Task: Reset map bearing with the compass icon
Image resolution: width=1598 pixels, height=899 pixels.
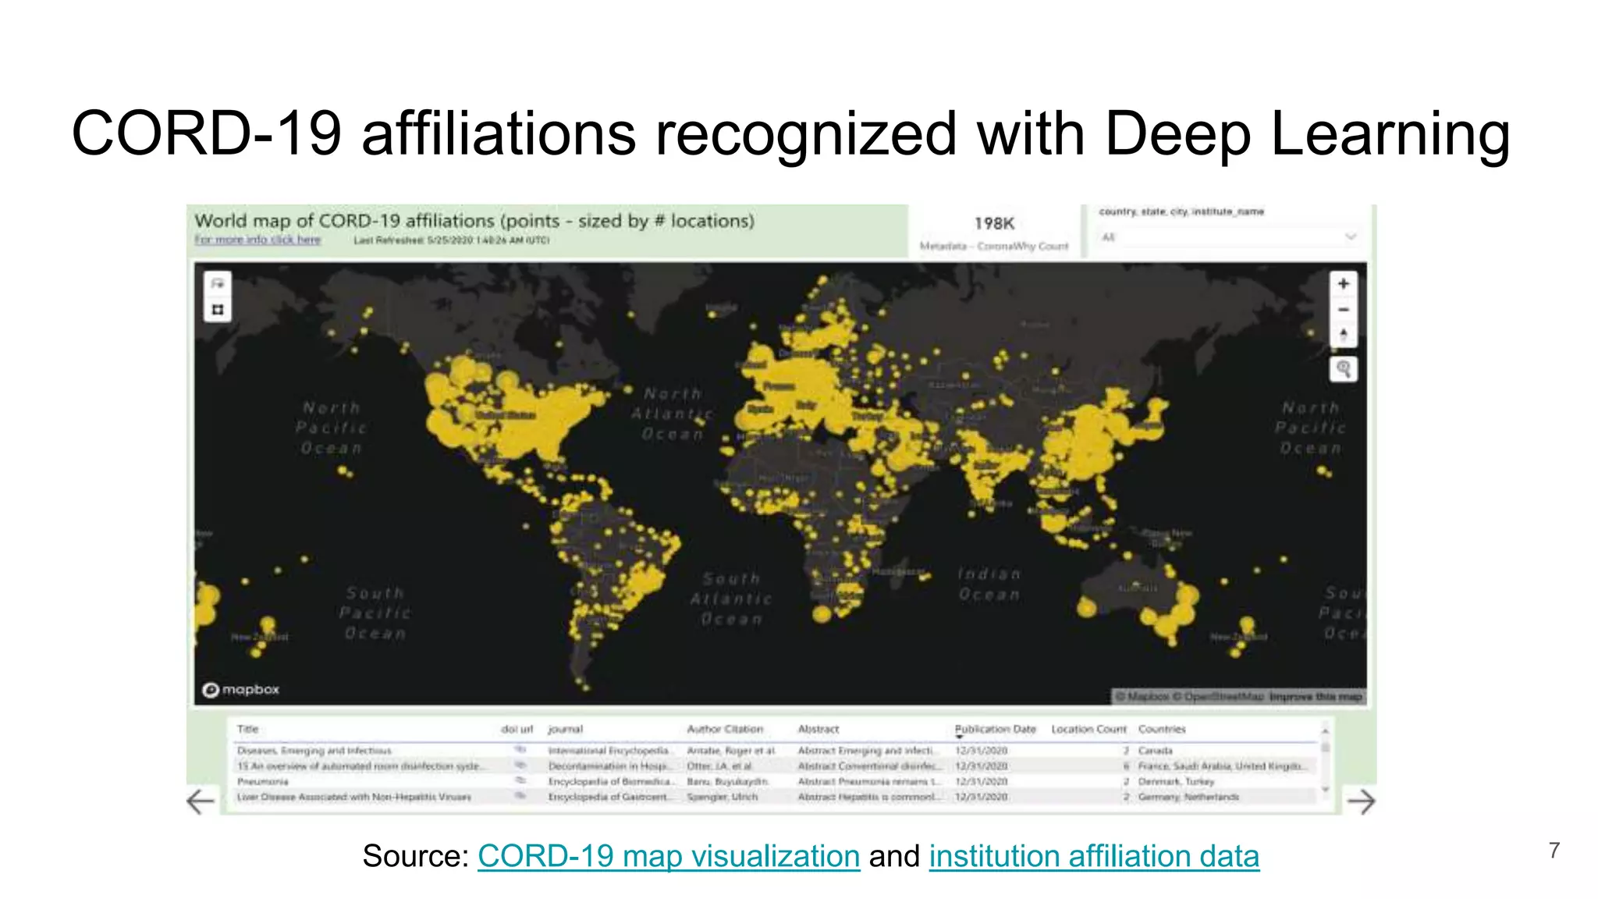Action: (x=1343, y=335)
